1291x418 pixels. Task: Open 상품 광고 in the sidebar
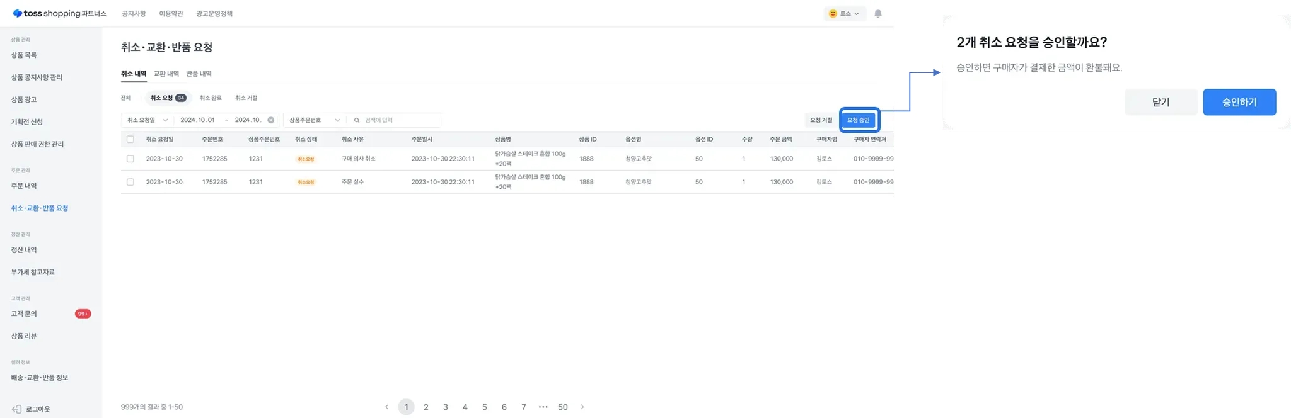[x=24, y=99]
